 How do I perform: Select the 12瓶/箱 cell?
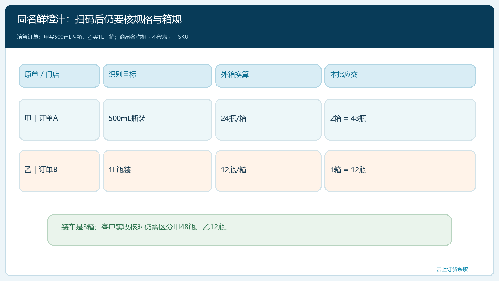(268, 171)
